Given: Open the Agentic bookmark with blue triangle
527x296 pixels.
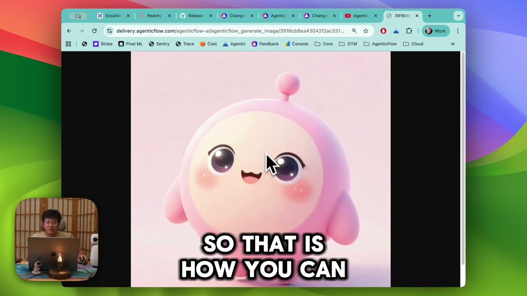Looking at the screenshot, I should [234, 44].
